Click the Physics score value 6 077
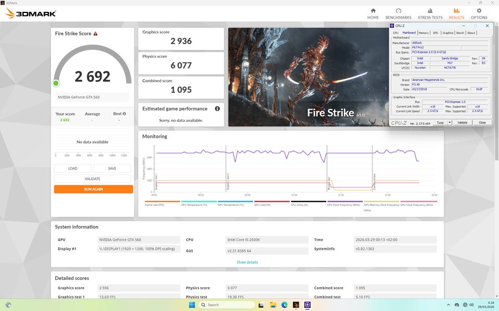499x311 pixels. (x=181, y=65)
